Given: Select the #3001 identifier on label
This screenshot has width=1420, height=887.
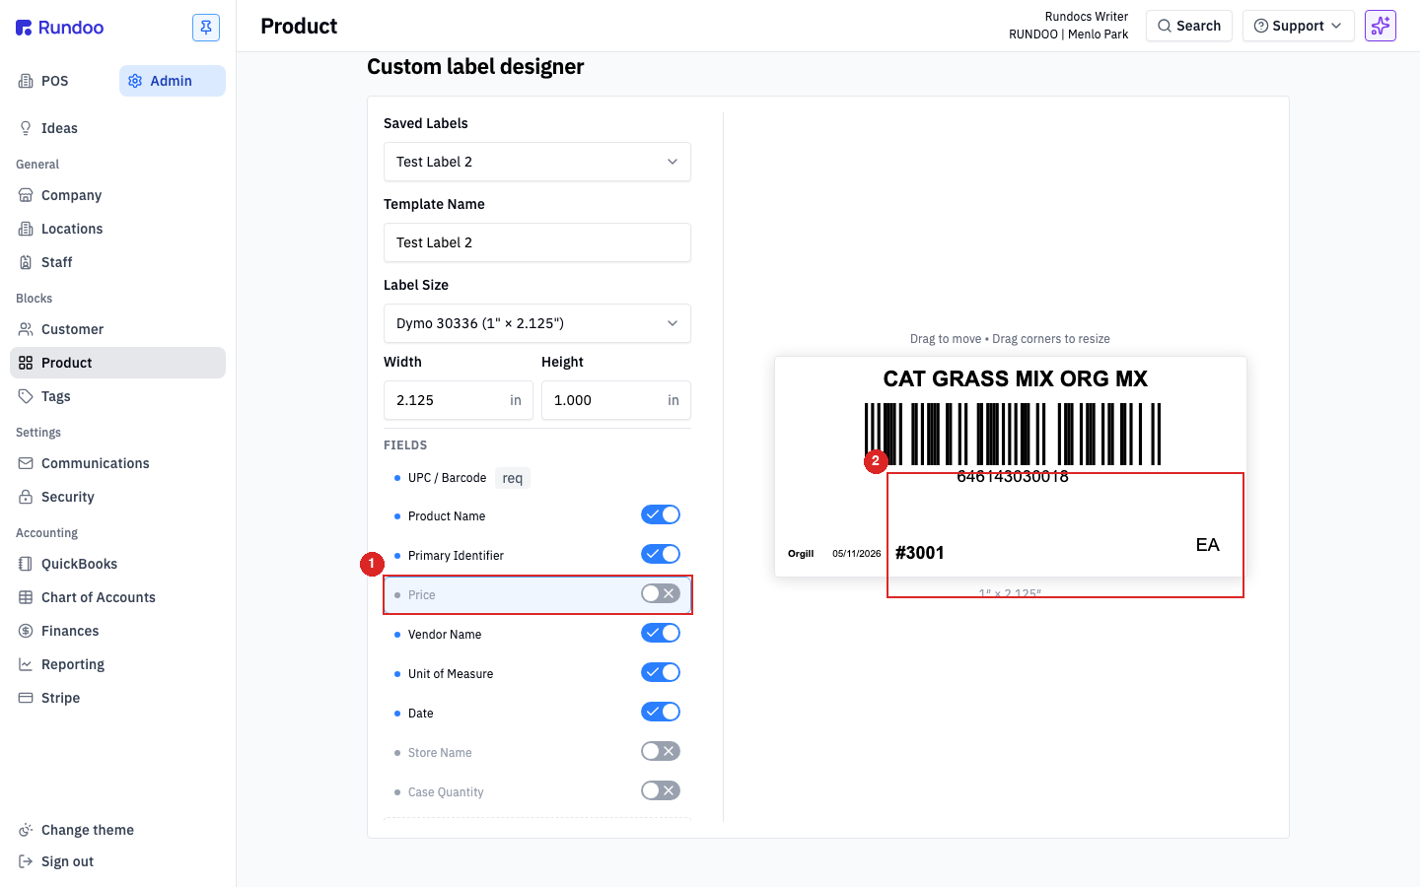Looking at the screenshot, I should (x=919, y=553).
